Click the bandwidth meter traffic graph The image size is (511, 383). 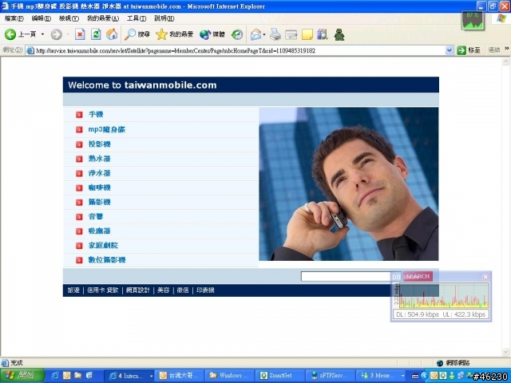[444, 295]
